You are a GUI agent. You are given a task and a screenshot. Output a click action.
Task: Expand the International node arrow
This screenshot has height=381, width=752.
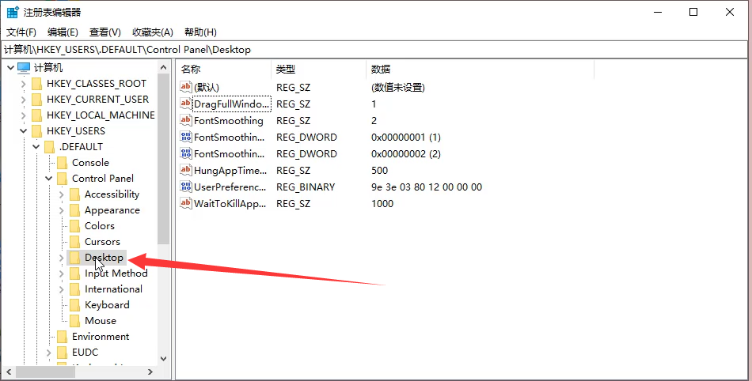point(62,289)
